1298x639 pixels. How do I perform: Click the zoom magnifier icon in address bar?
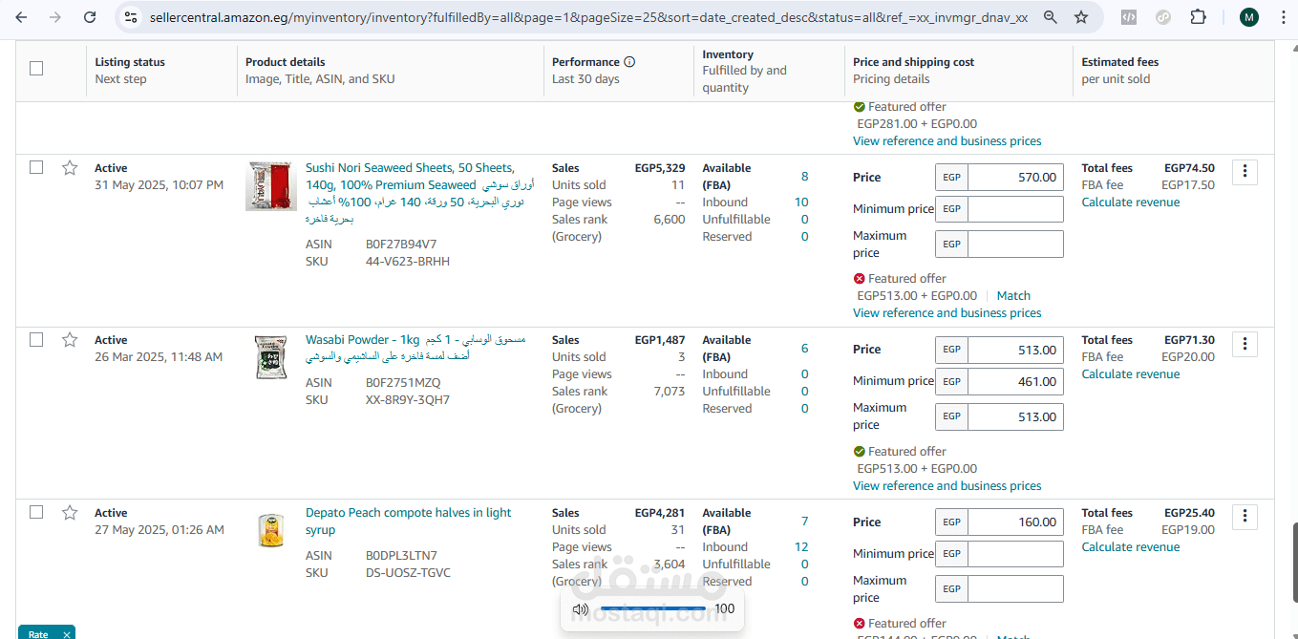(x=1051, y=17)
